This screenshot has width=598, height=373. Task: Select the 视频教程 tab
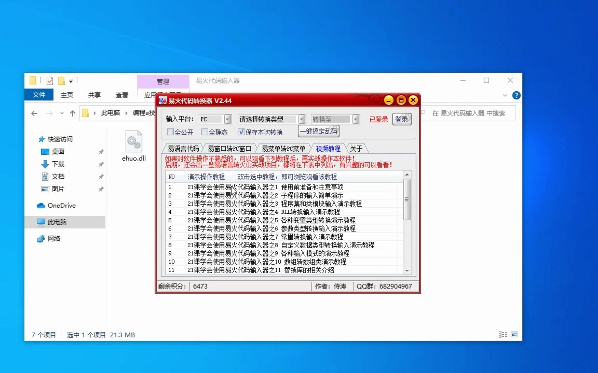(x=328, y=149)
